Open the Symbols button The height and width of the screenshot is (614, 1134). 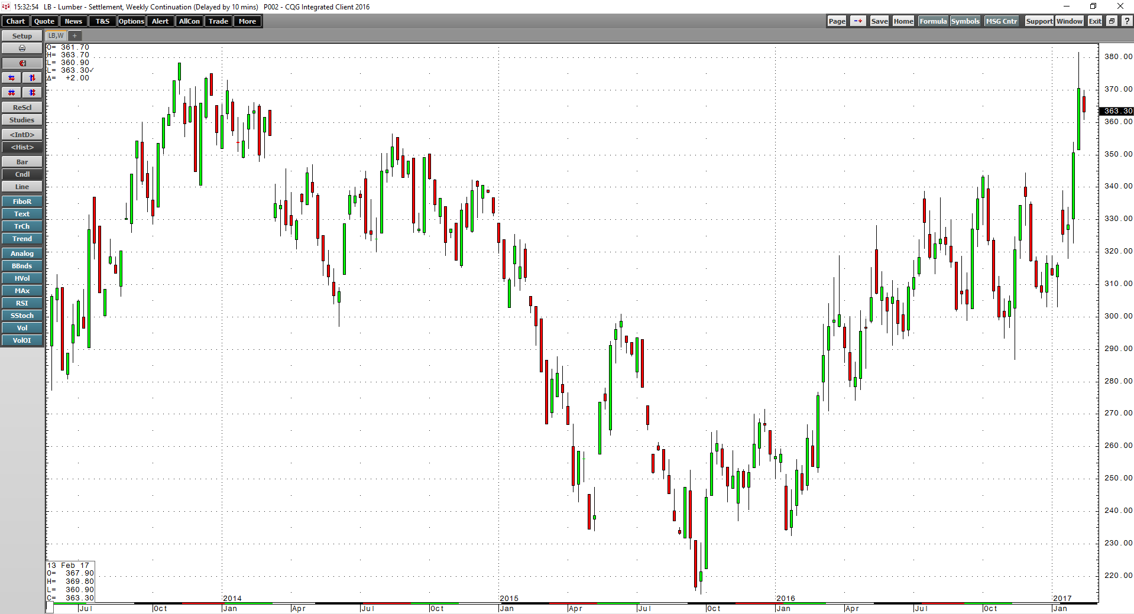965,21
